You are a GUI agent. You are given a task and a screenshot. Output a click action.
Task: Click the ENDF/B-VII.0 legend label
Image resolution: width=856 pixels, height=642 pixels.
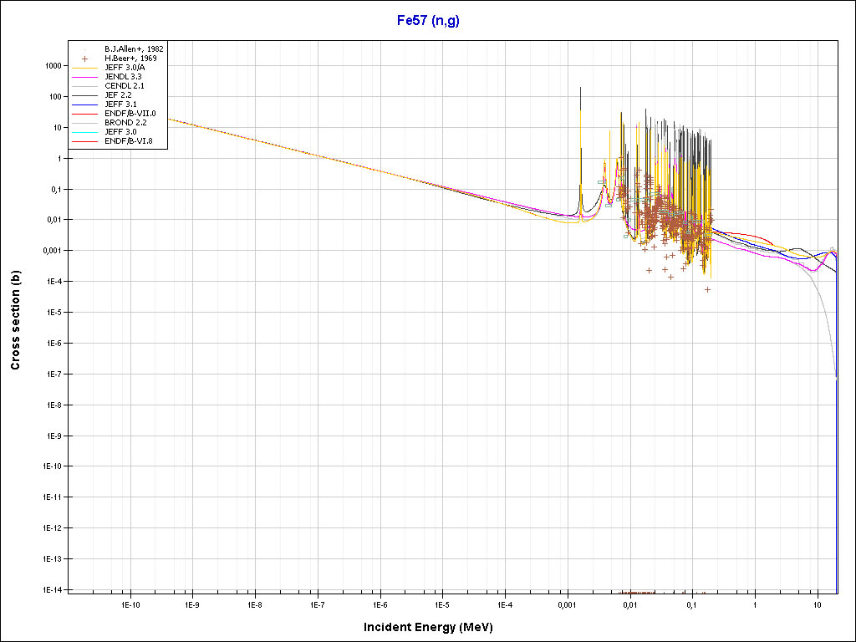(130, 113)
